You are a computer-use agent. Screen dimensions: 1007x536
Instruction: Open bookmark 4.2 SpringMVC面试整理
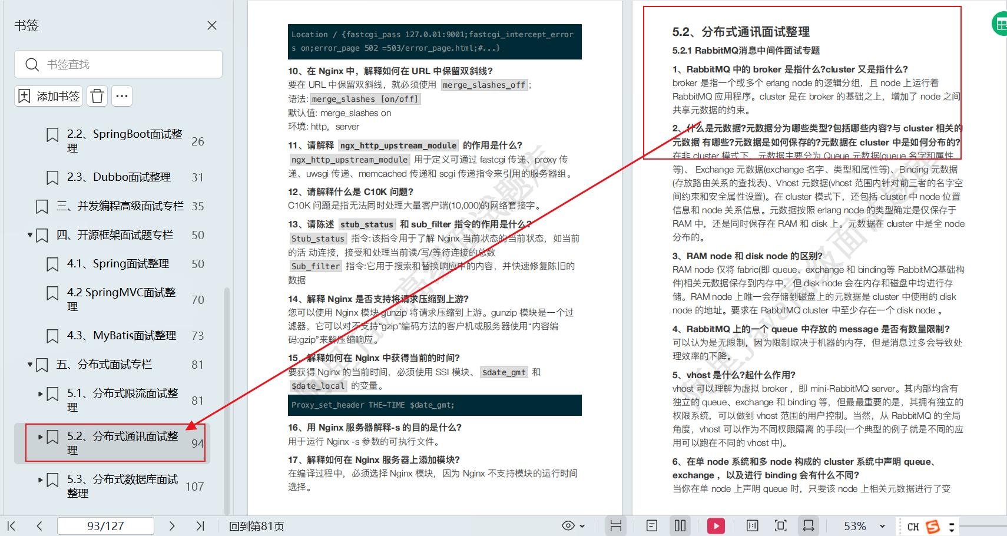point(121,299)
